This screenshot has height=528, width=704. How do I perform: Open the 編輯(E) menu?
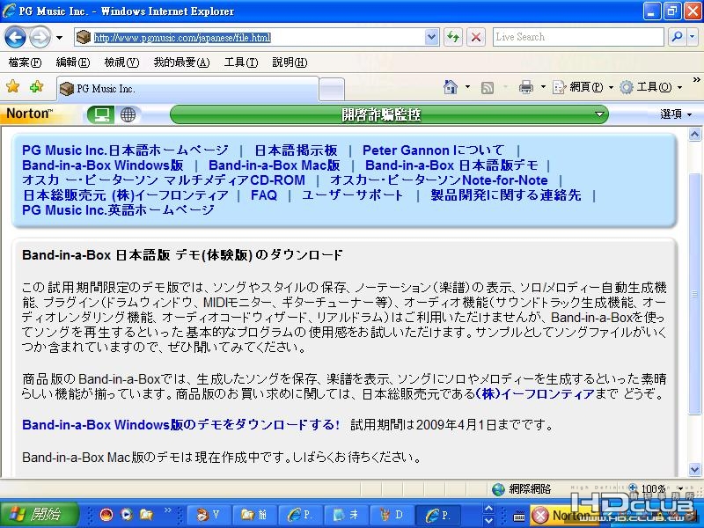73,62
